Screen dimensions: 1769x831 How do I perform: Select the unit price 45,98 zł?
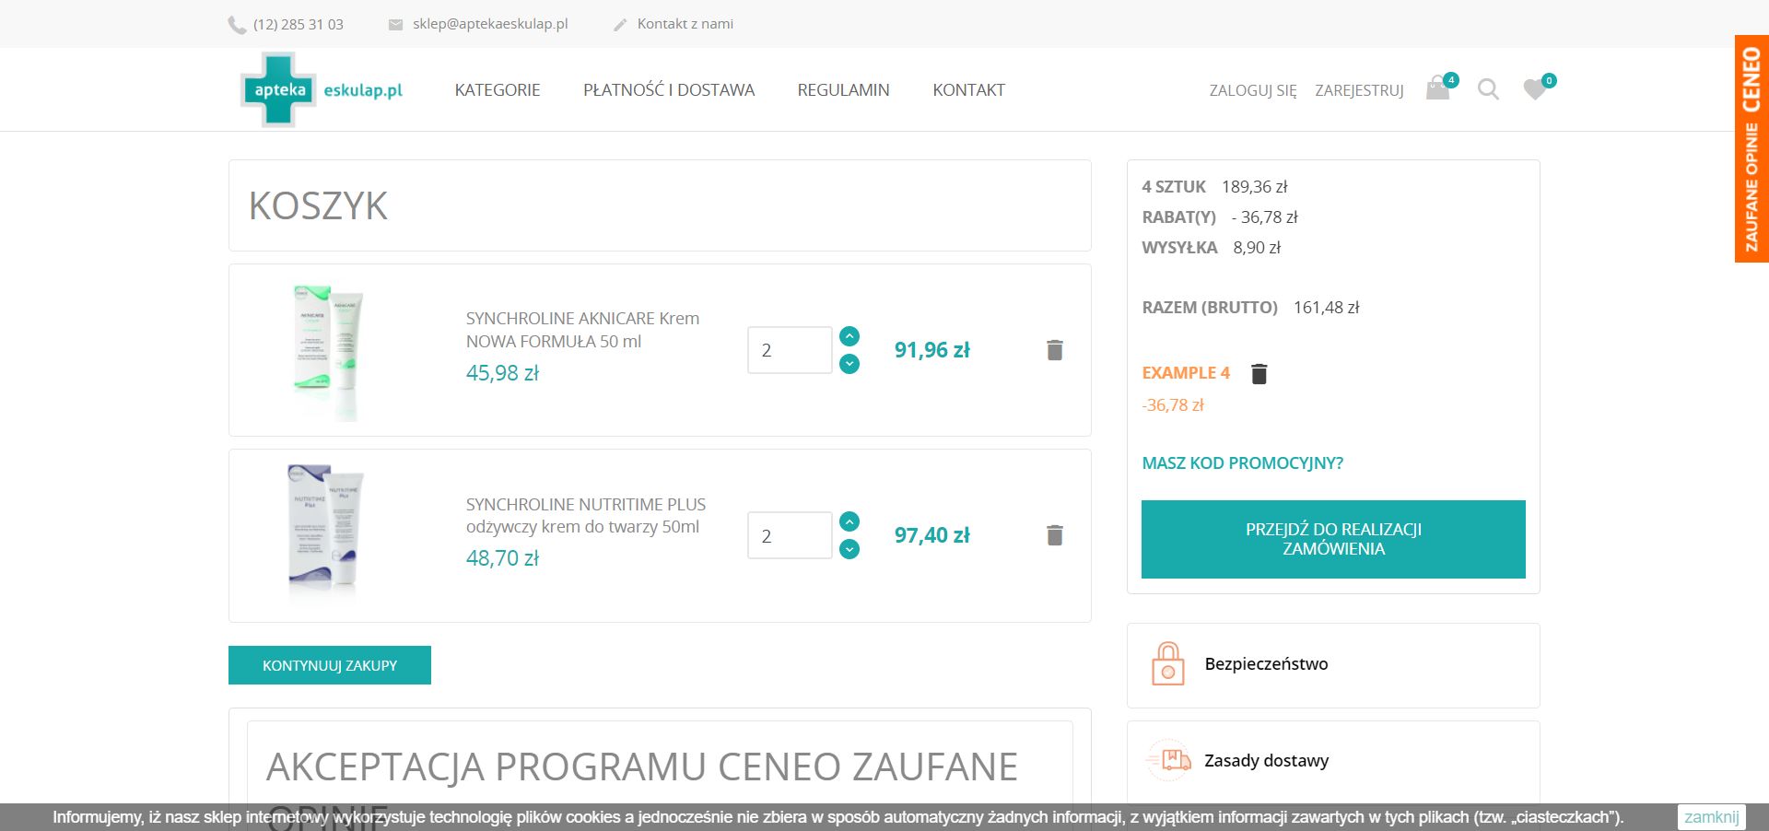click(x=502, y=373)
